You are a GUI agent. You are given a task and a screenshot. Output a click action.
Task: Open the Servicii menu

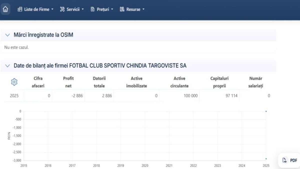[x=72, y=9]
